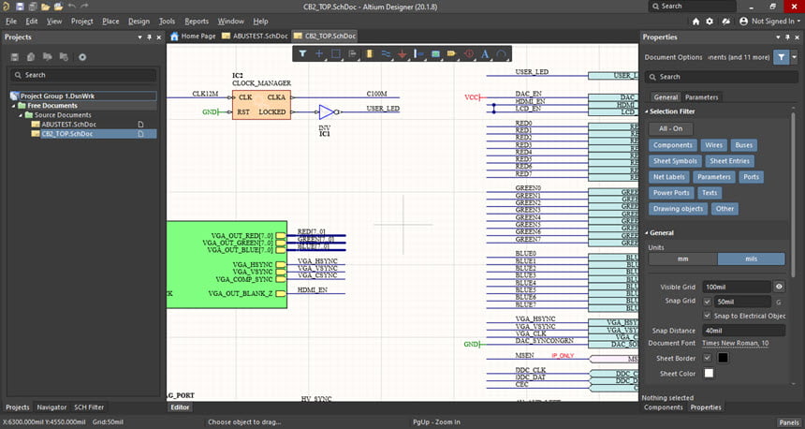Screen dimensions: 805x429
Task: Toggle the Buses selection filter
Action: point(743,145)
